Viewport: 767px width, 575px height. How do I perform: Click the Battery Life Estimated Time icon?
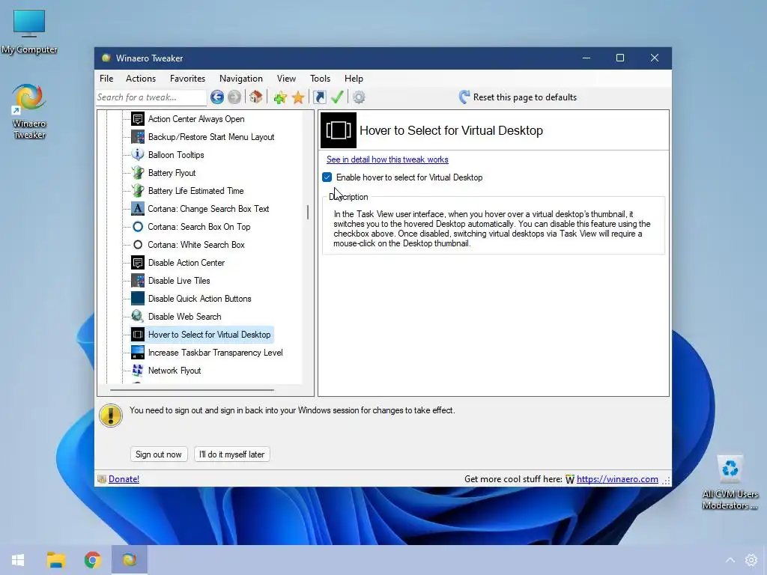pyautogui.click(x=138, y=191)
